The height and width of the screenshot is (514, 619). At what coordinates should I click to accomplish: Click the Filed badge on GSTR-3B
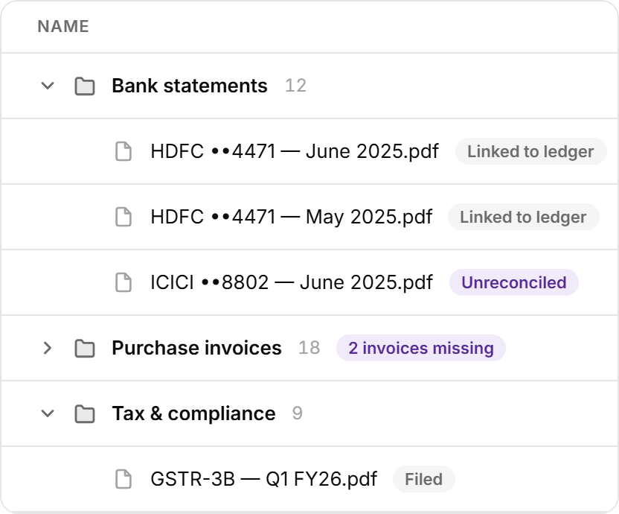pos(423,479)
